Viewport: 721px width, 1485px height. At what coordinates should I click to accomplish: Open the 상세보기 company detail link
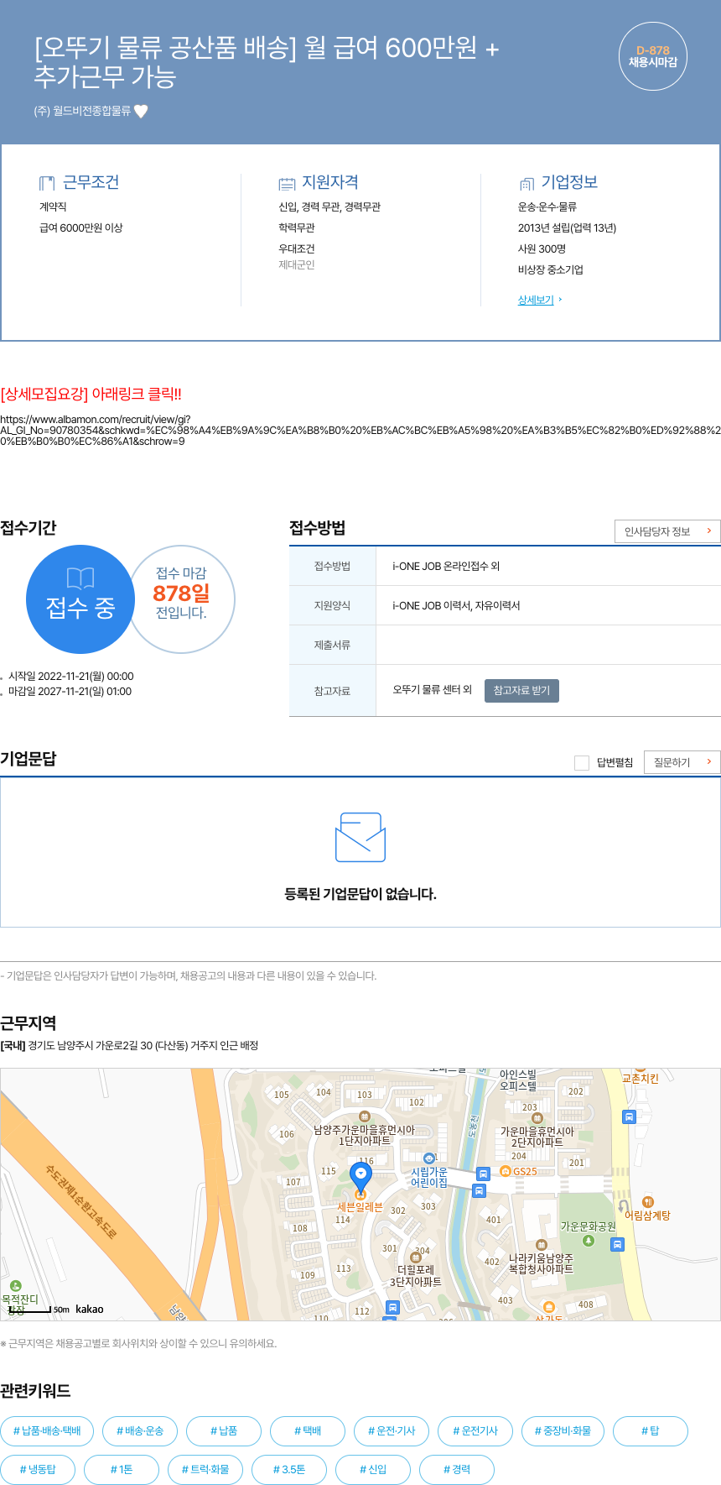point(536,300)
